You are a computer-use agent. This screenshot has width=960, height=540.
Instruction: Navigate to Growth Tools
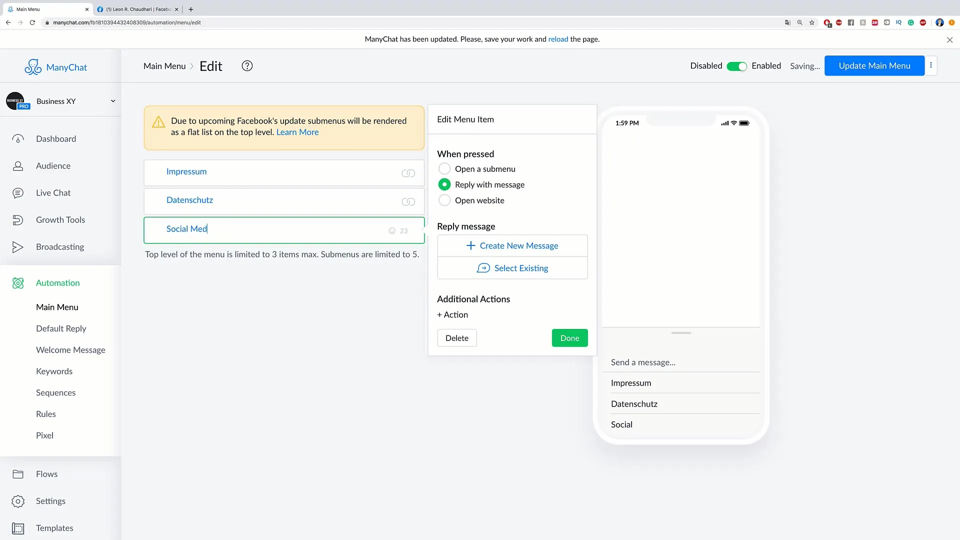point(60,219)
